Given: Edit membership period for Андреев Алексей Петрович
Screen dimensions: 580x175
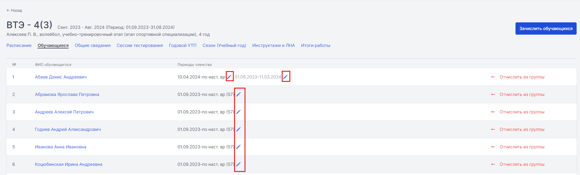Looking at the screenshot, I should click(238, 112).
